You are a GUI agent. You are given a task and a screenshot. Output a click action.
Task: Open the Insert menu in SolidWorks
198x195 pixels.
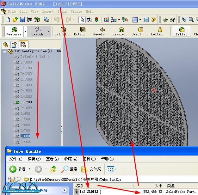[x=48, y=11]
